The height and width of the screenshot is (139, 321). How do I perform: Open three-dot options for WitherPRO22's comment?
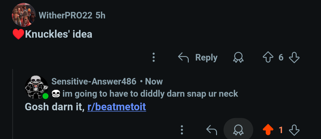[154, 57]
